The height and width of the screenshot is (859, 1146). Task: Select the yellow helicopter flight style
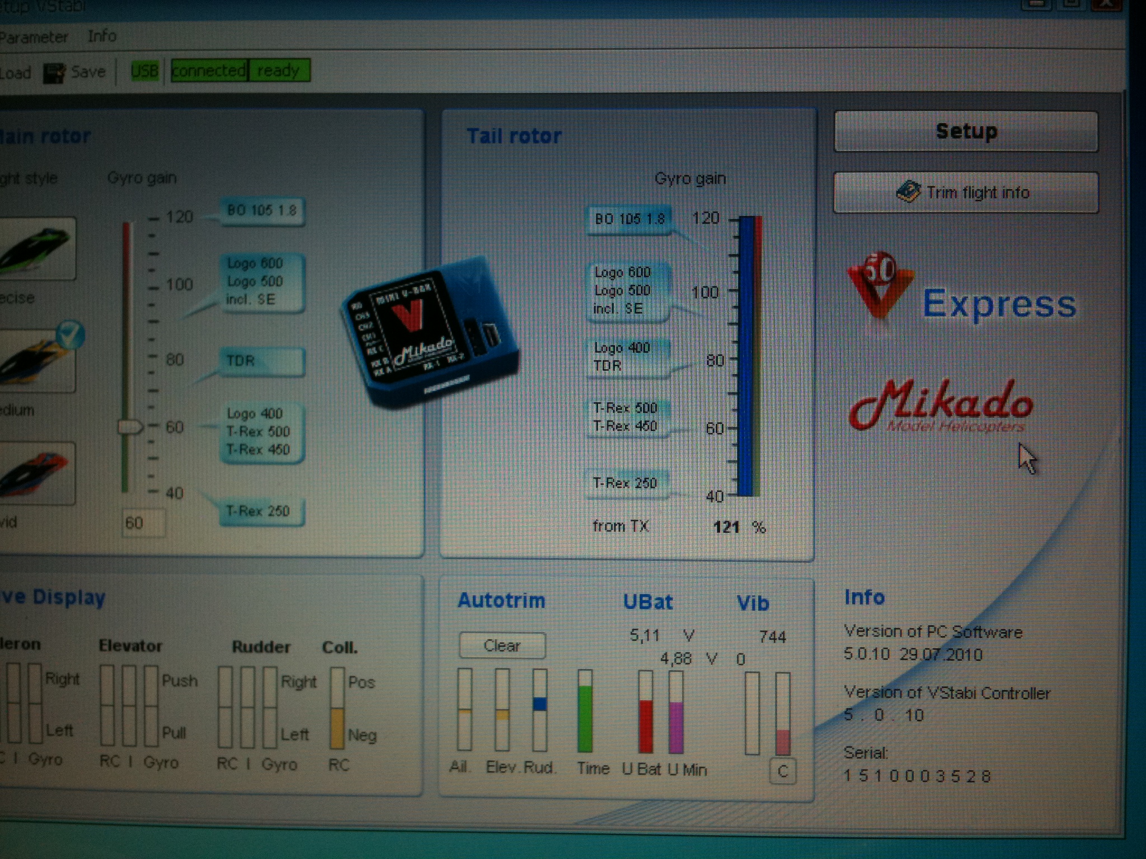[x=37, y=361]
